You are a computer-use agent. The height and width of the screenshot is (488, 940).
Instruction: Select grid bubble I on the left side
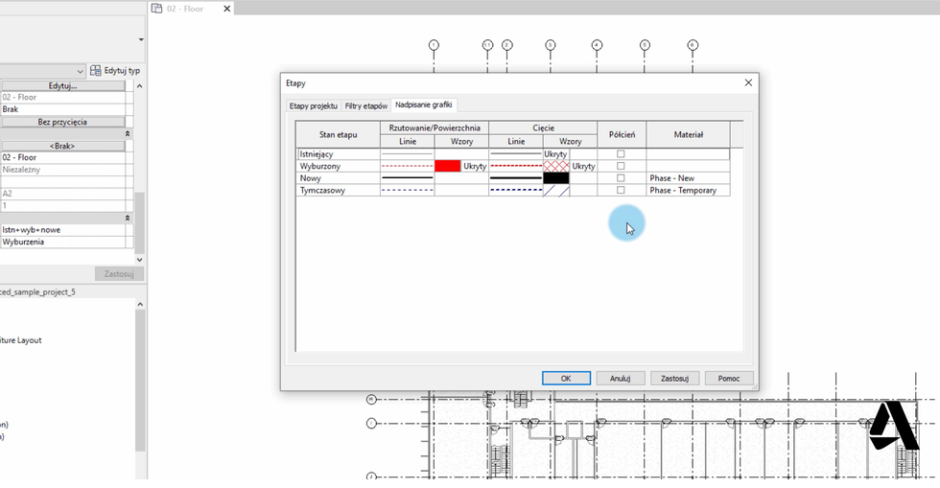pos(371,423)
